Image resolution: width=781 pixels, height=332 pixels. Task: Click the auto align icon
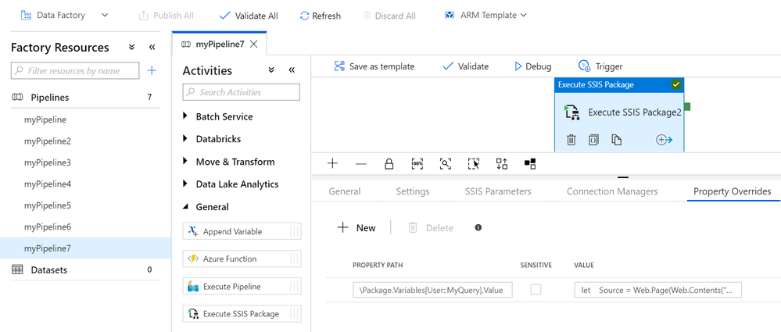coord(502,163)
